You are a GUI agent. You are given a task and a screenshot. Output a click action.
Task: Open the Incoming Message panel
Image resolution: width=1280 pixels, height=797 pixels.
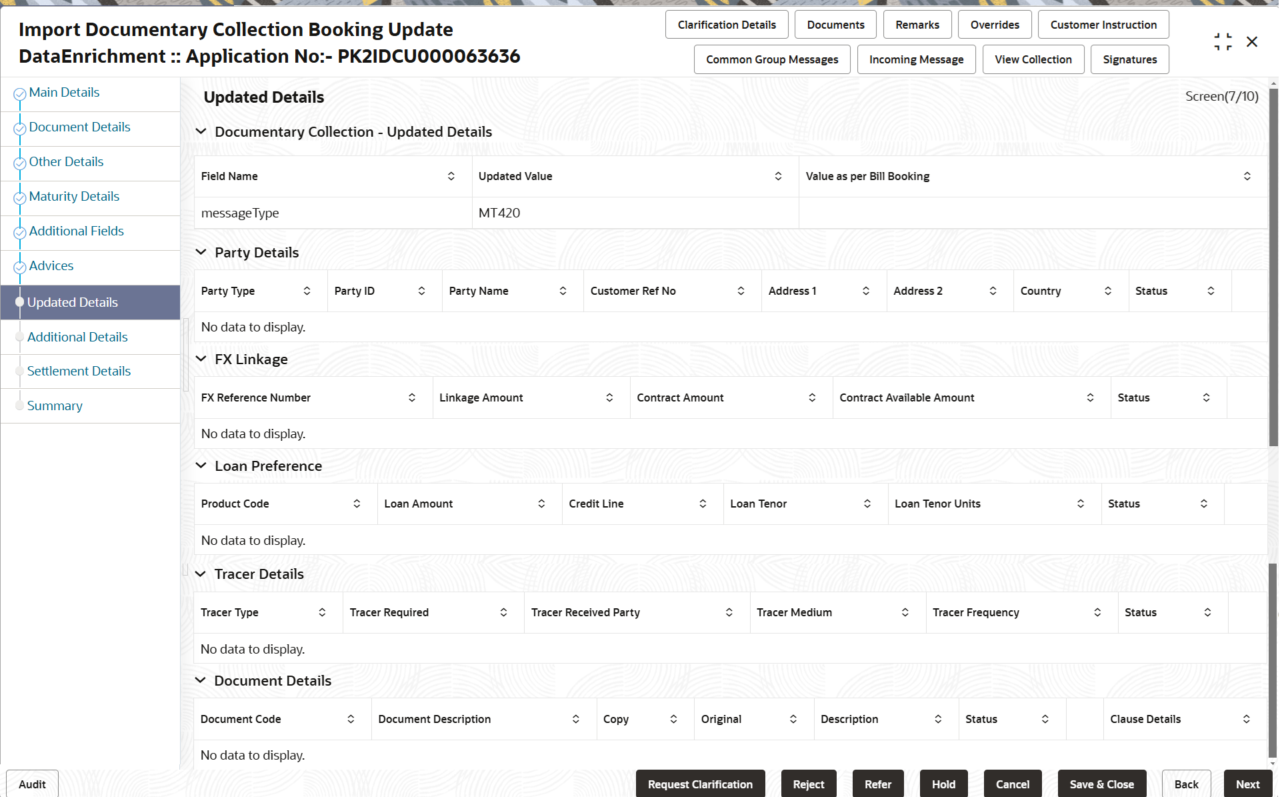click(x=916, y=59)
